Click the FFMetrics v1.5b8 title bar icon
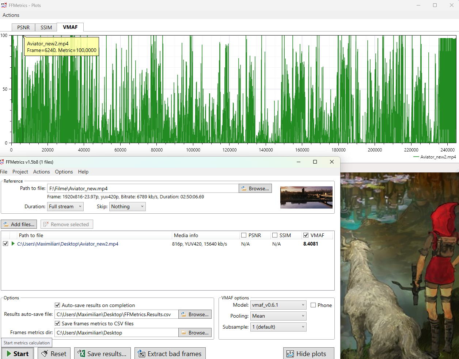The width and height of the screenshot is (459, 359). [2, 162]
